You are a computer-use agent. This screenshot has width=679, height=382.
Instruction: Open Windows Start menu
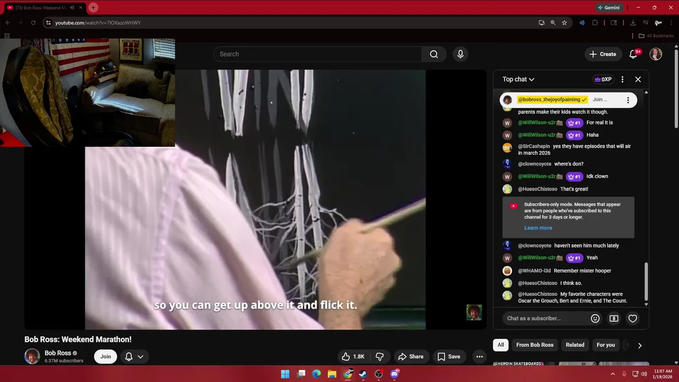[285, 374]
